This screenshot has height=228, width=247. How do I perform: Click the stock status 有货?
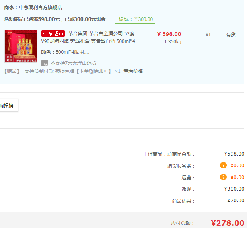[231, 34]
